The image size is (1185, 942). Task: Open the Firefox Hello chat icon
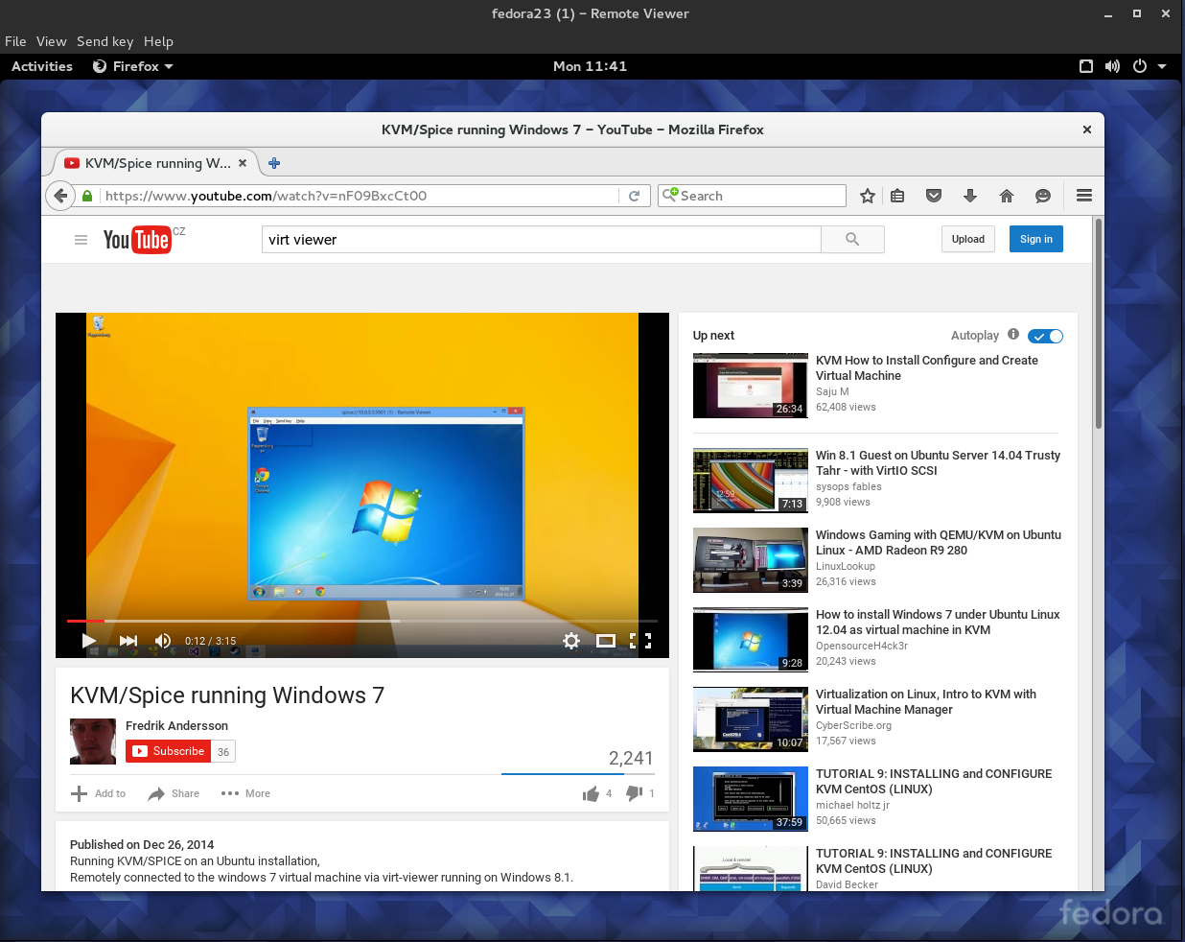tap(1043, 196)
